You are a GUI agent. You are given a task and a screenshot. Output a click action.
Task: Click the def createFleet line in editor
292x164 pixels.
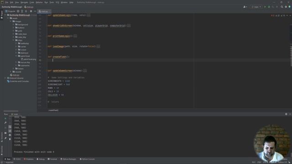pyautogui.click(x=58, y=56)
